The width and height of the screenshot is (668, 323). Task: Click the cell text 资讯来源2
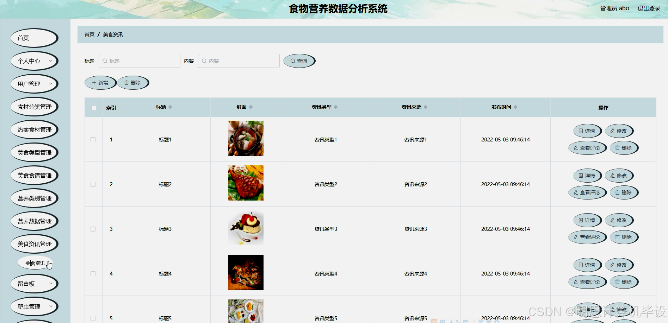[x=415, y=184]
